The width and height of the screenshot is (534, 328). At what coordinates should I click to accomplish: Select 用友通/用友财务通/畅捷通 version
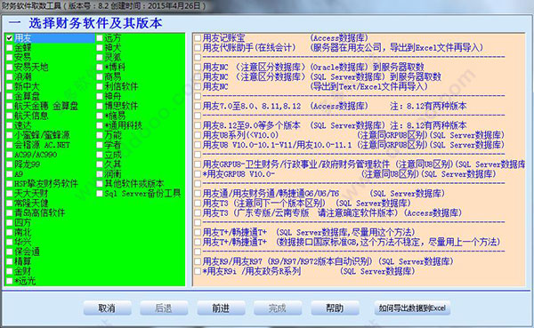point(198,193)
